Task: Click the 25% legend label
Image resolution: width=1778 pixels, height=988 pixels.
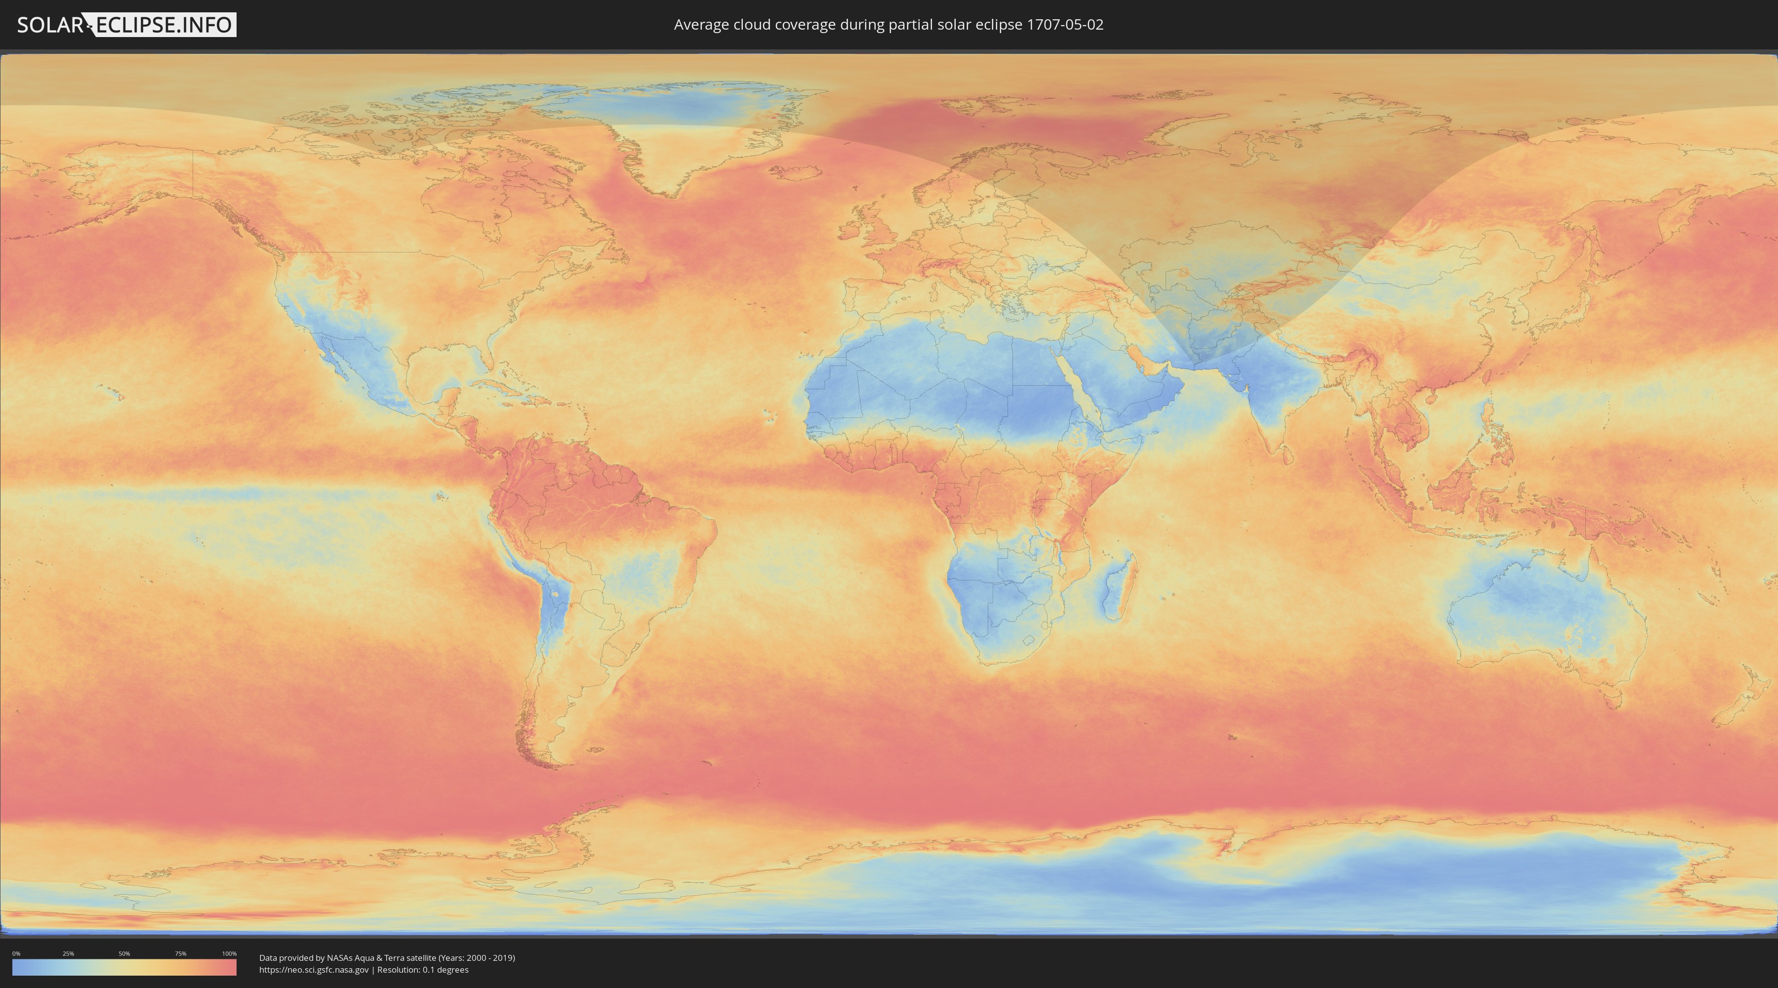Action: 68,953
